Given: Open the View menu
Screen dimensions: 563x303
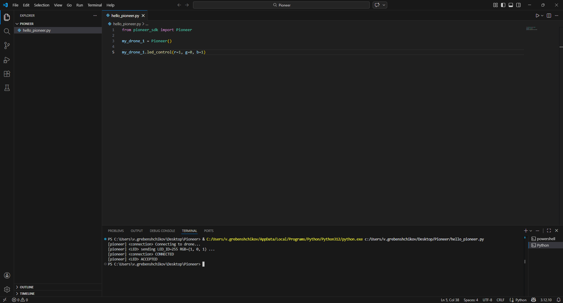Looking at the screenshot, I should [x=58, y=5].
